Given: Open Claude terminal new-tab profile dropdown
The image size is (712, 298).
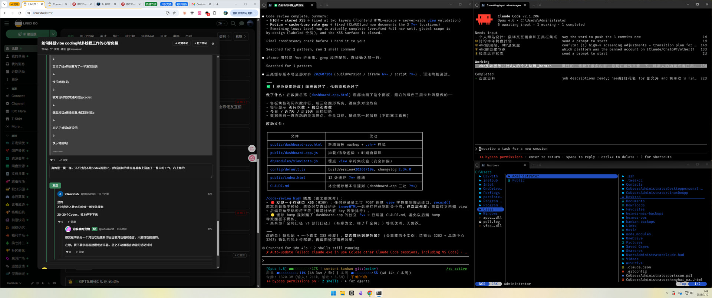Looking at the screenshot, I should (x=540, y=5).
